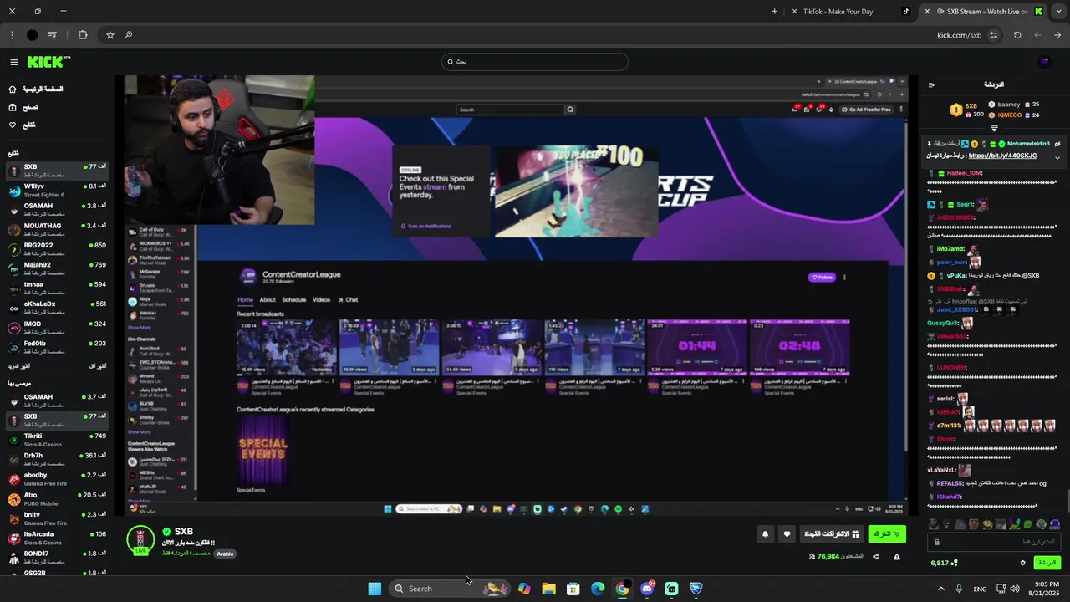Expand the gift leaderboard in chat

pyautogui.click(x=994, y=128)
